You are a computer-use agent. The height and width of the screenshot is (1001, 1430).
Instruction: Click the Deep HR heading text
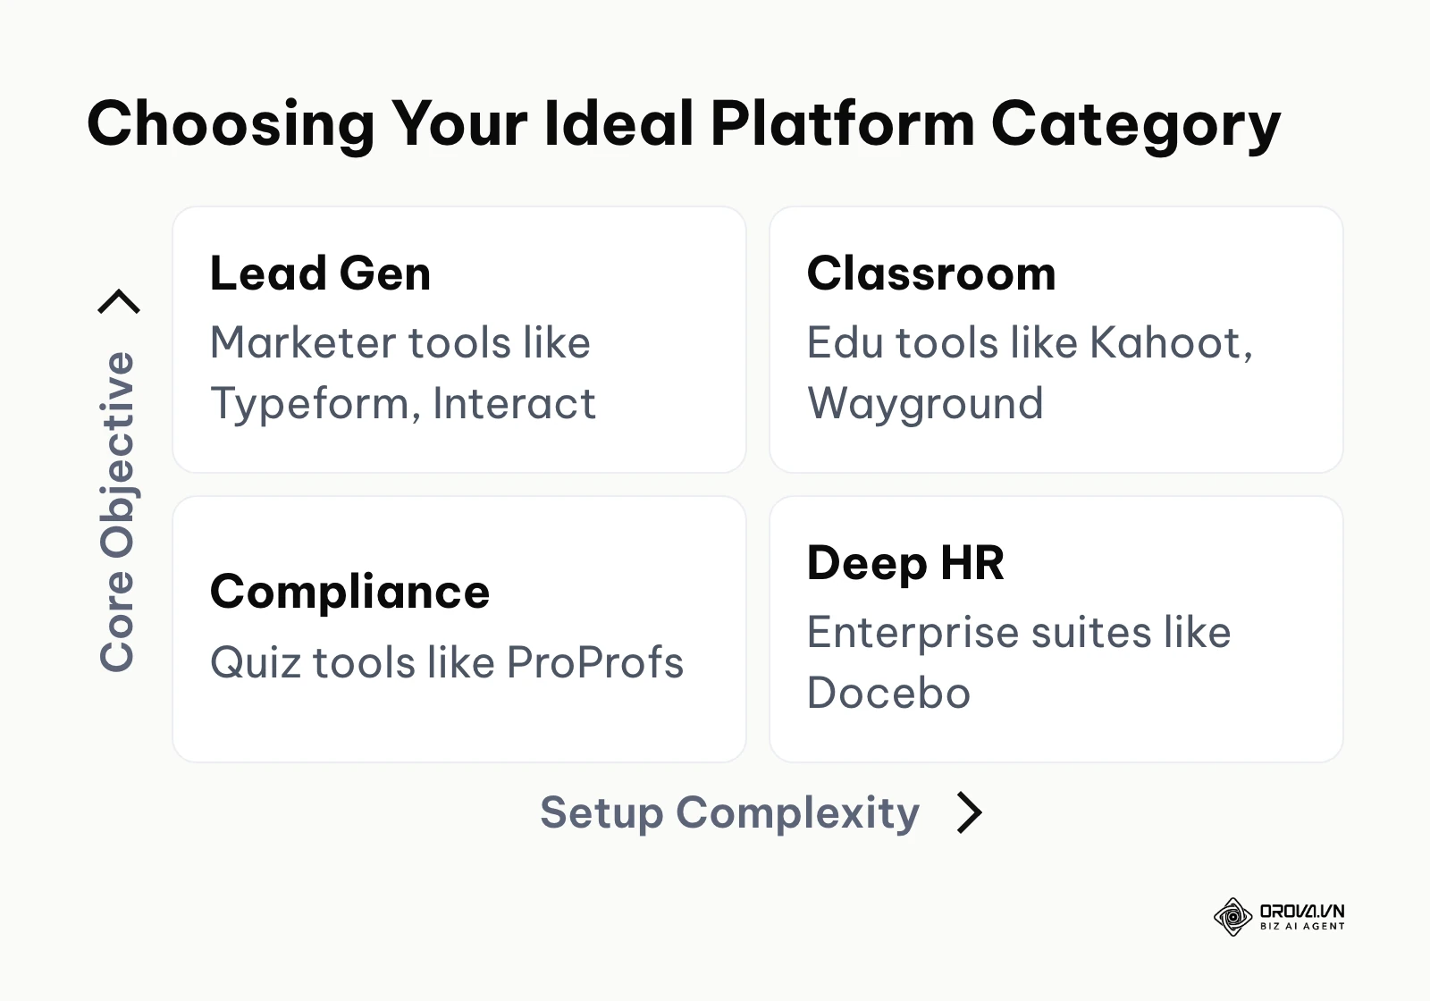(x=905, y=564)
